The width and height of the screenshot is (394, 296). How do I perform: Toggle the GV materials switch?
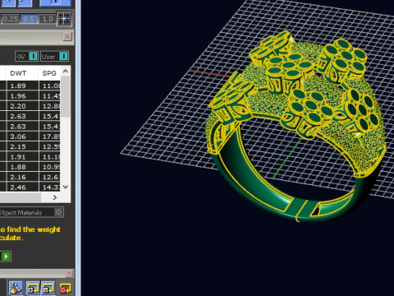coord(27,57)
